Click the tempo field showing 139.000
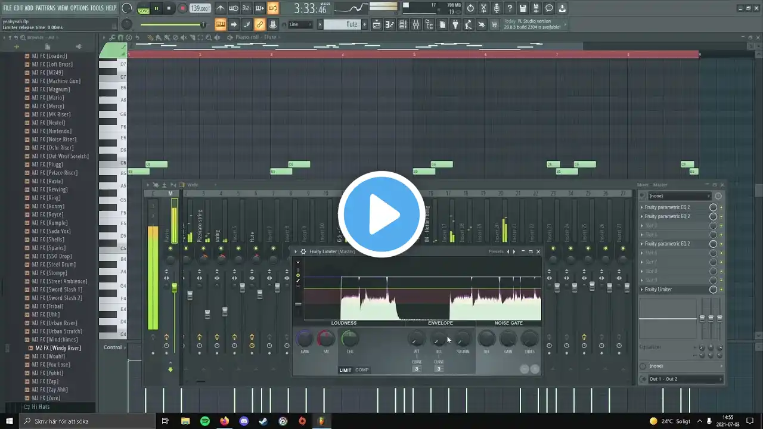 (x=200, y=9)
